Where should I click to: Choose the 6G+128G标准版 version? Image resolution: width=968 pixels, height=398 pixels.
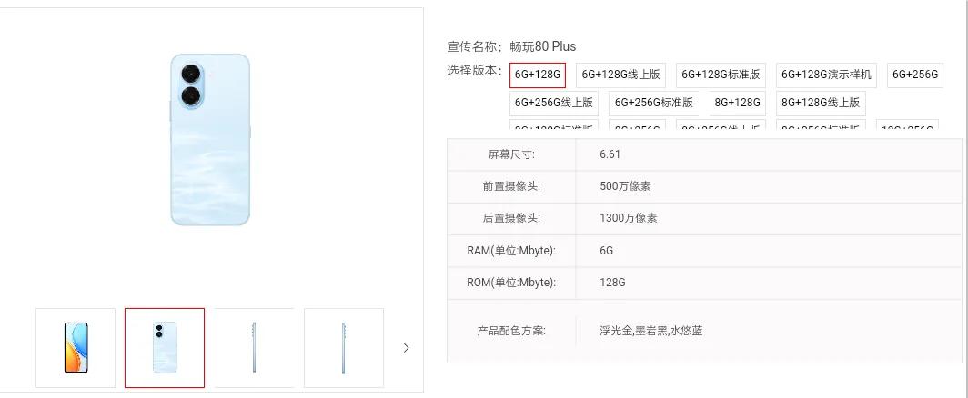(x=721, y=75)
